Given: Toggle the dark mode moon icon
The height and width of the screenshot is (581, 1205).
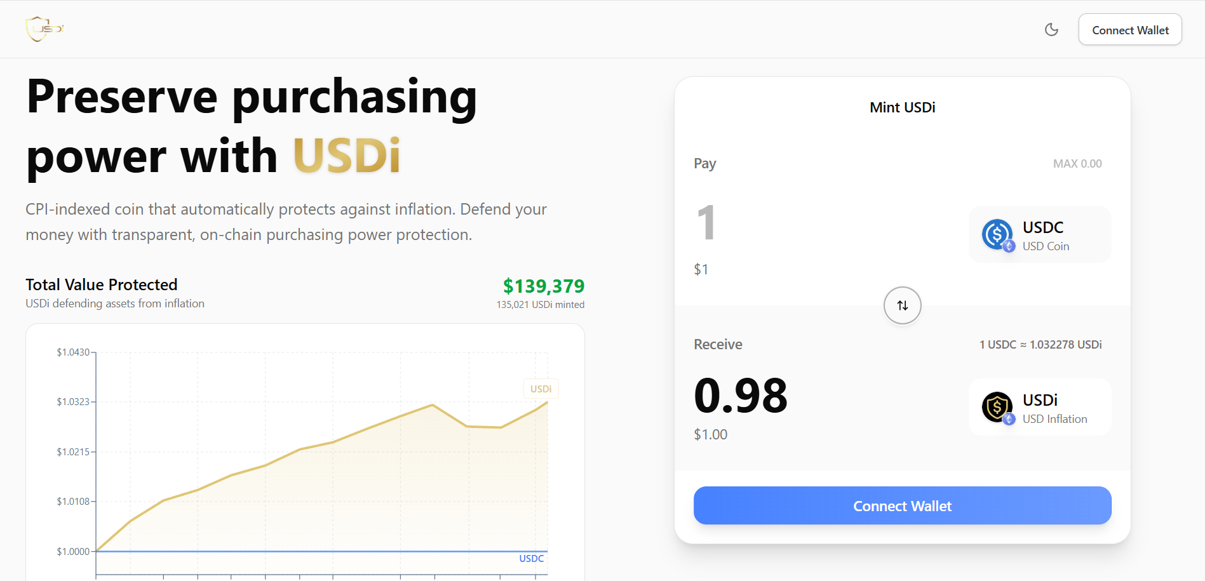Looking at the screenshot, I should pyautogui.click(x=1051, y=29).
